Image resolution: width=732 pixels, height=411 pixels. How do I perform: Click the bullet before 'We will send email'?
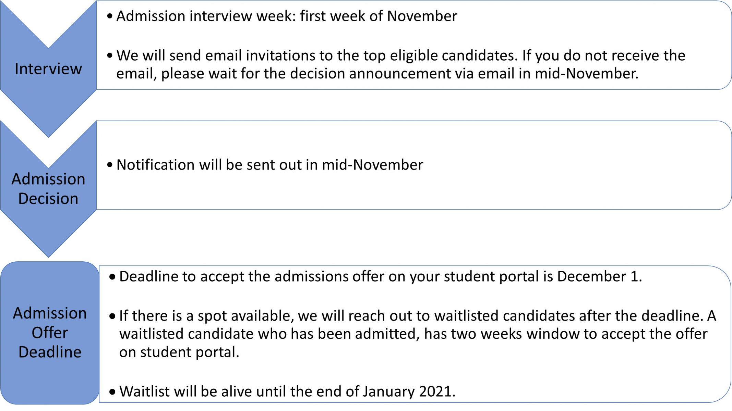[110, 55]
